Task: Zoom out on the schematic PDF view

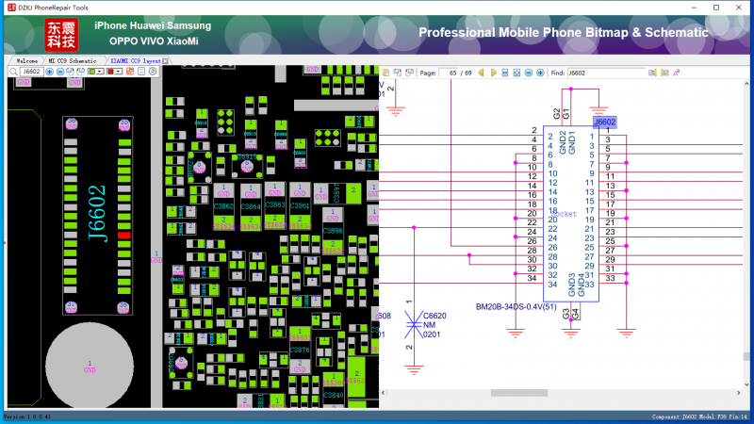Action: point(529,73)
